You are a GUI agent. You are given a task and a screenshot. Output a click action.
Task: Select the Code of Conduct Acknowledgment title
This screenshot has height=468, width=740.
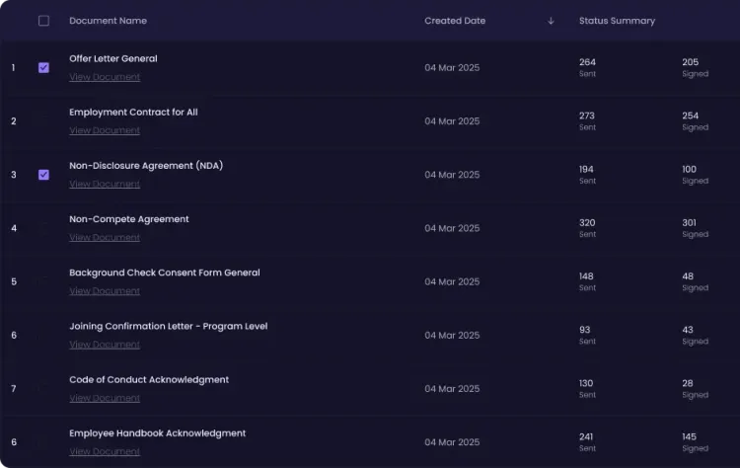tap(149, 380)
